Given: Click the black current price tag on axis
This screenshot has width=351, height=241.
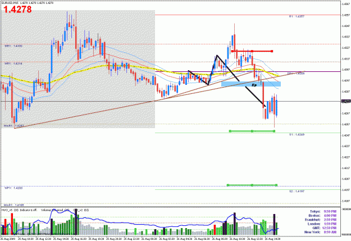Looking at the screenshot, I should point(346,102).
